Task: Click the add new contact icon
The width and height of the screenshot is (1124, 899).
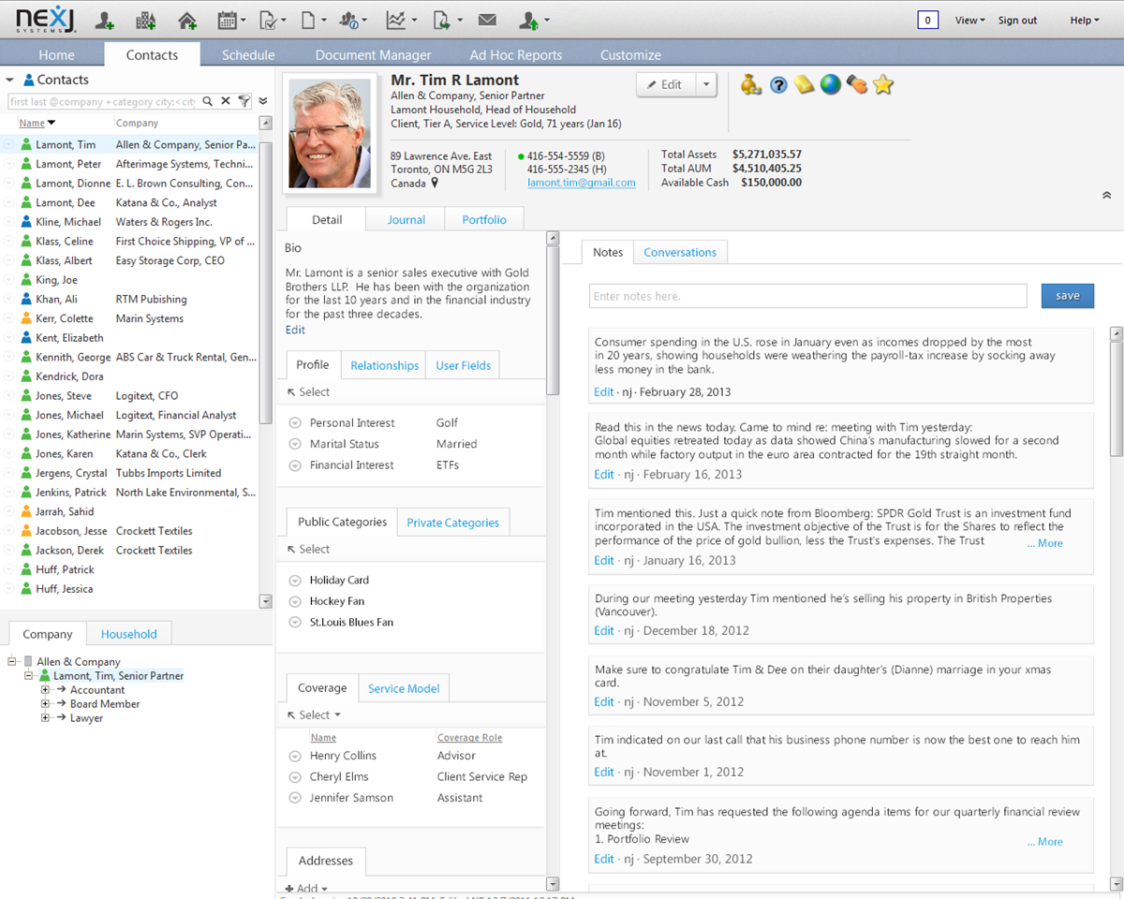Action: (105, 20)
